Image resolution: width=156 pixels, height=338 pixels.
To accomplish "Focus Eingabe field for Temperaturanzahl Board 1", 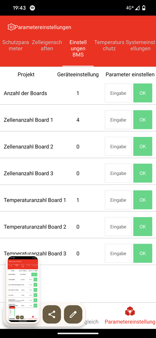I will 118,200.
